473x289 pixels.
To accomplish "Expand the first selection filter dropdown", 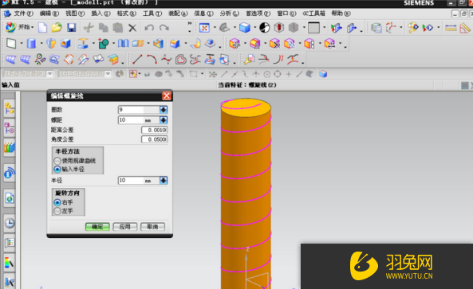I will [49, 74].
